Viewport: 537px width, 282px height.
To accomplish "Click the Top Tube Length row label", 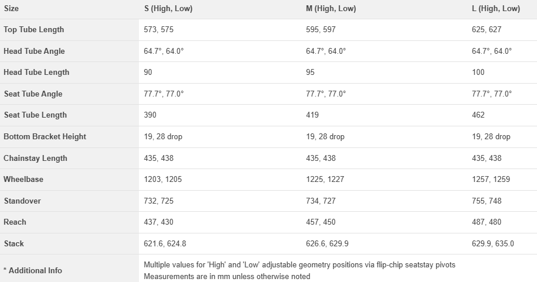I will 34,30.
